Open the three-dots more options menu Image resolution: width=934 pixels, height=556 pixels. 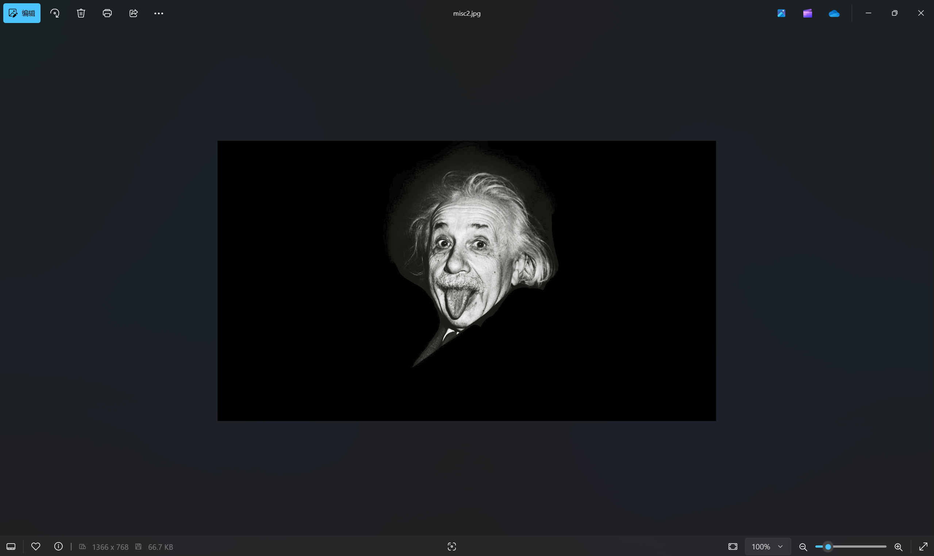158,13
